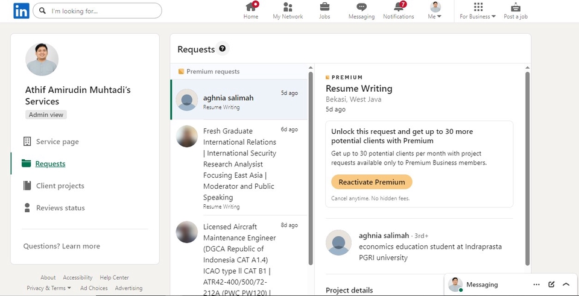This screenshot has height=296, width=579.
Task: Click the details pane scrollbar
Action: 527,168
